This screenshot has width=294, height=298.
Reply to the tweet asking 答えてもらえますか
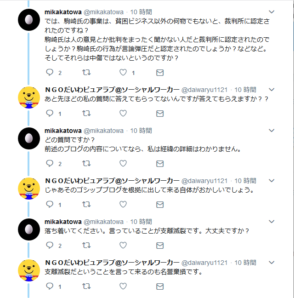click(51, 113)
